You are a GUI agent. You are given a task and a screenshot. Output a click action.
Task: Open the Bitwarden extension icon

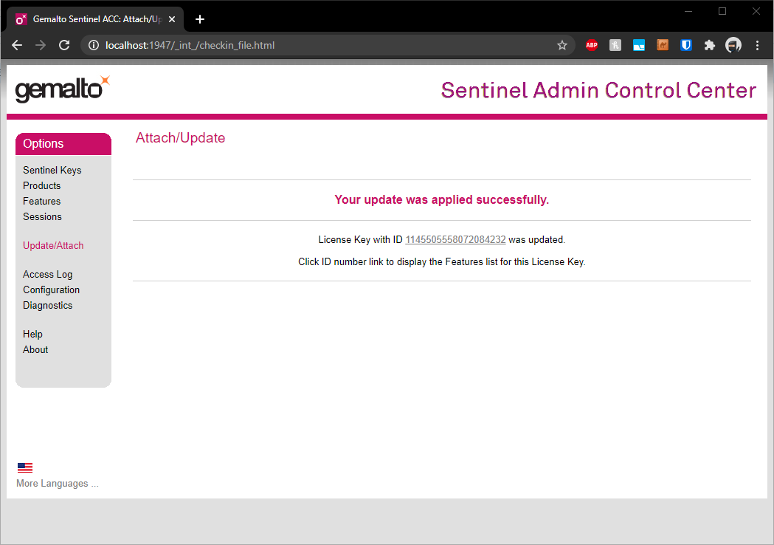coord(685,45)
